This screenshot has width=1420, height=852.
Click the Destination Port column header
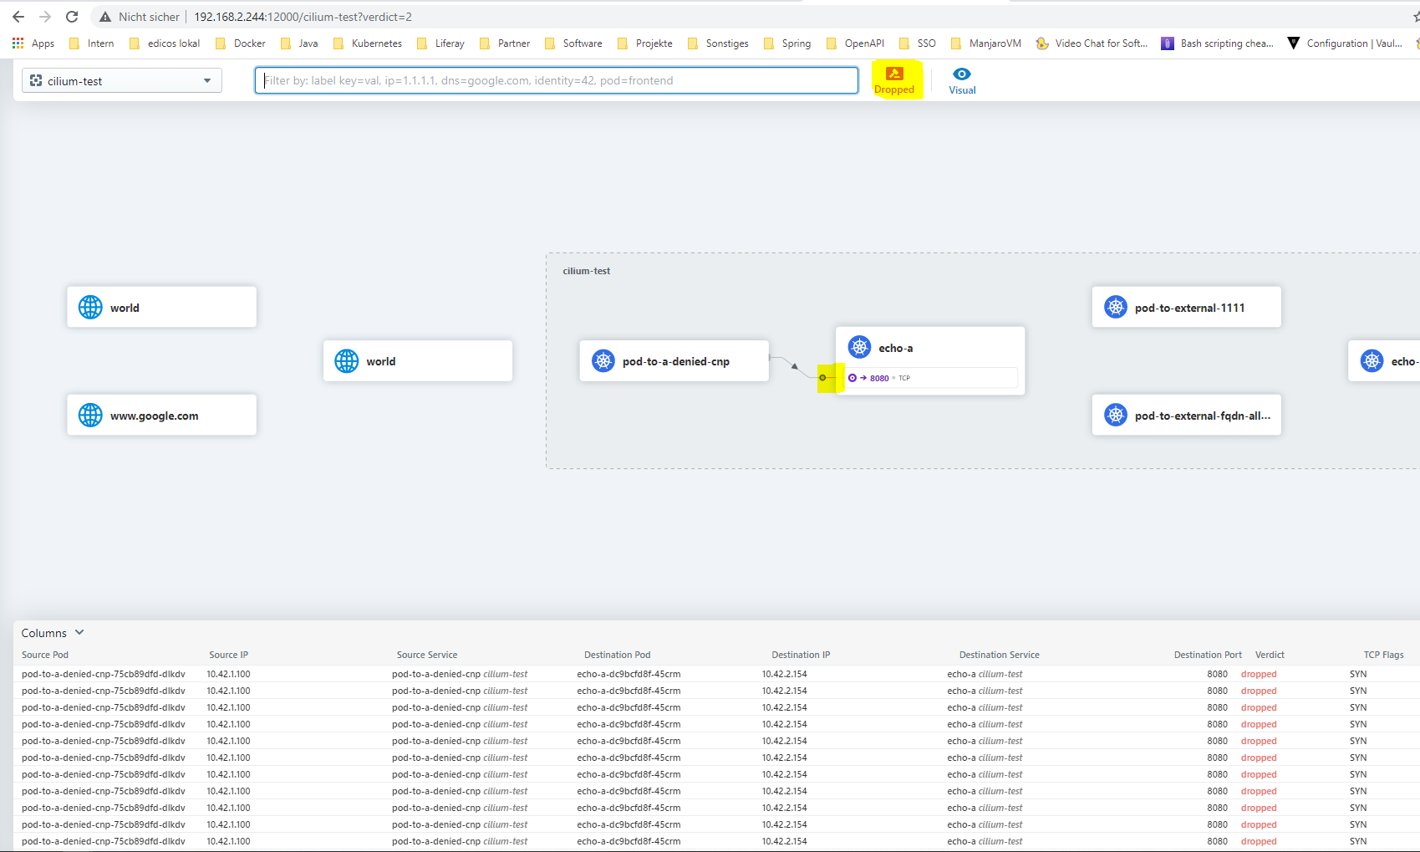1208,655
